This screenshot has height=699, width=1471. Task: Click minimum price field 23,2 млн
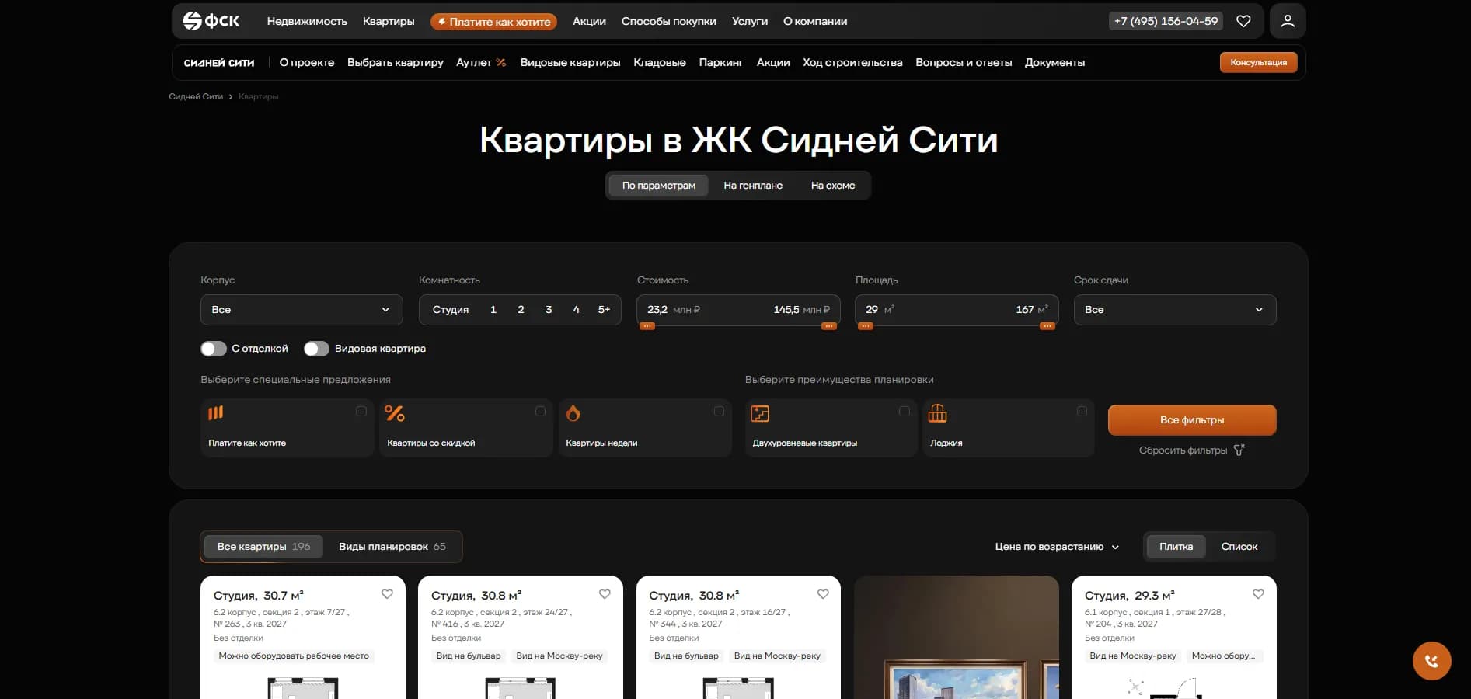coord(674,310)
